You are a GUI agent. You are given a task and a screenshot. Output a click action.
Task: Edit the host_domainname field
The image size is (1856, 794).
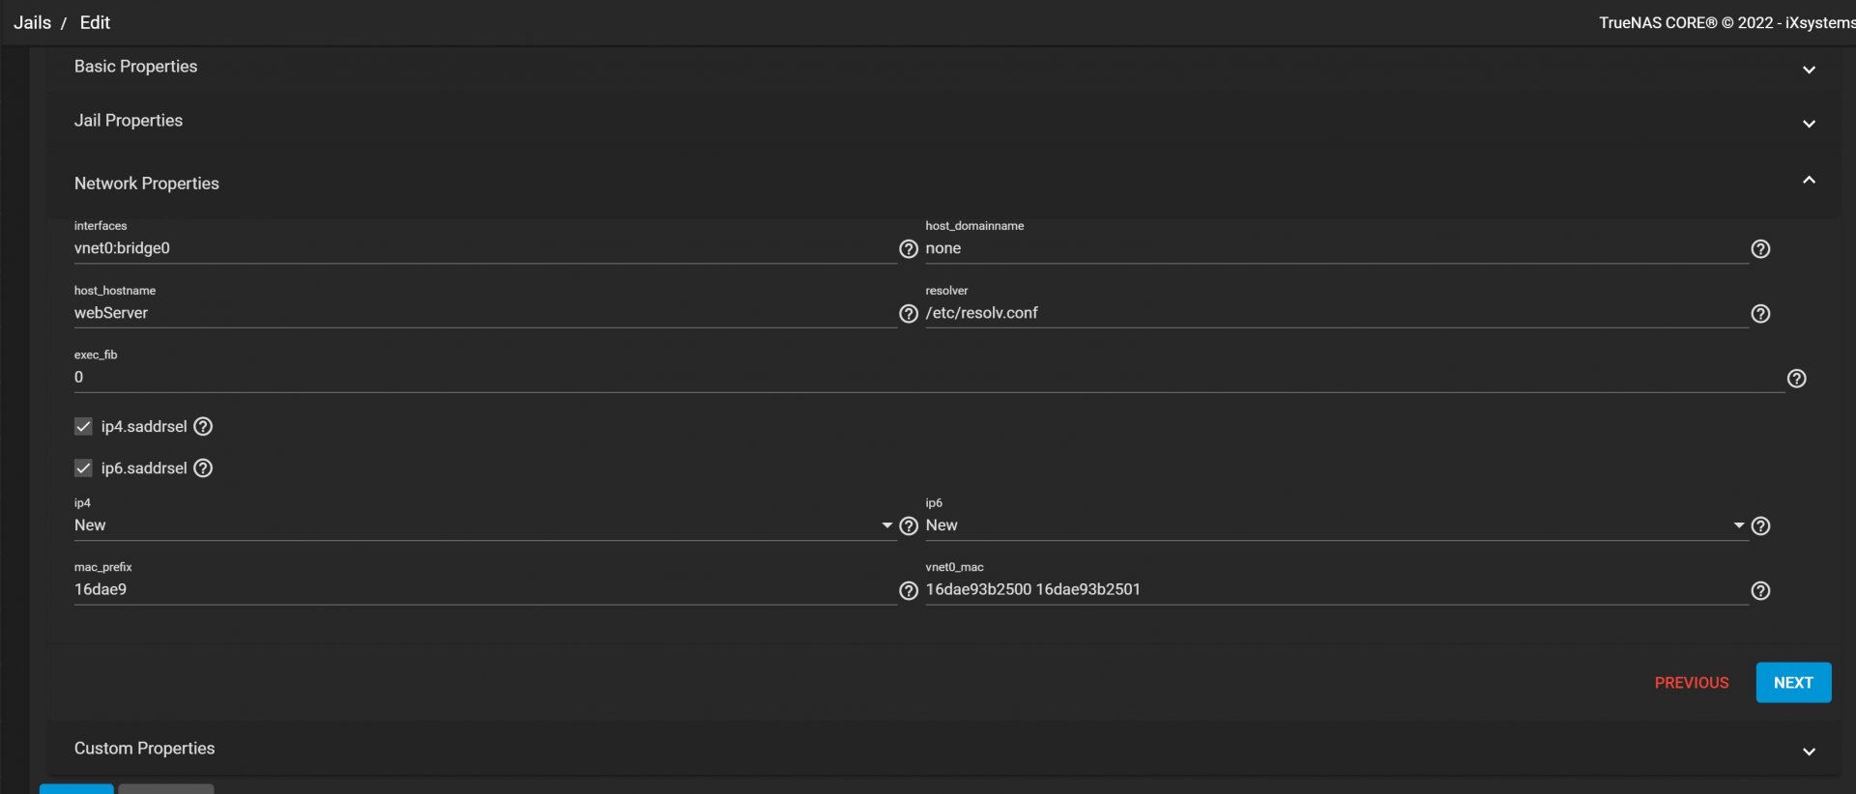tap(1337, 248)
